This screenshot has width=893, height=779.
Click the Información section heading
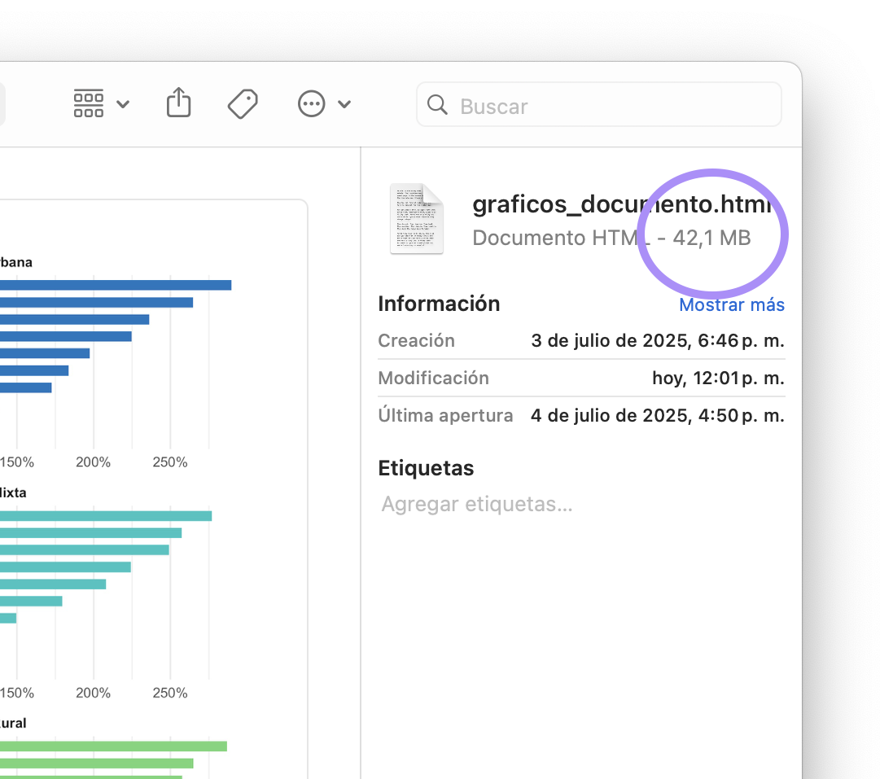[439, 304]
